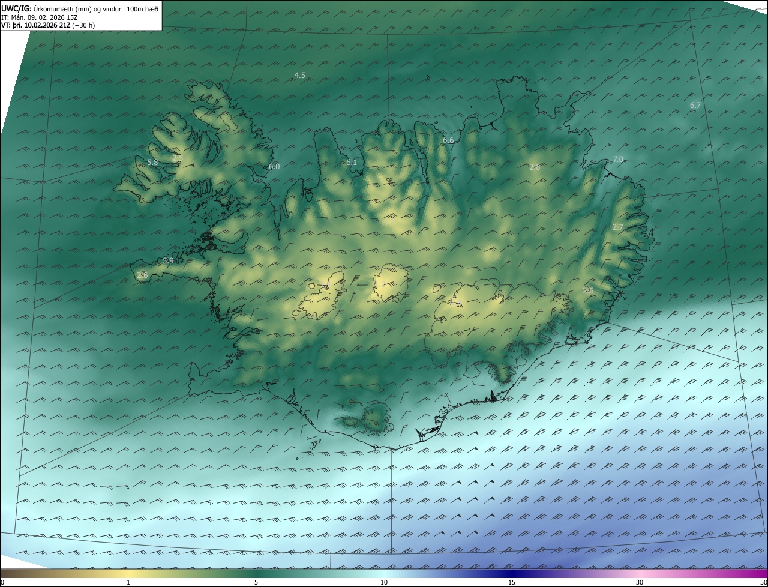Click the 6.7 value label over the sea

point(695,105)
